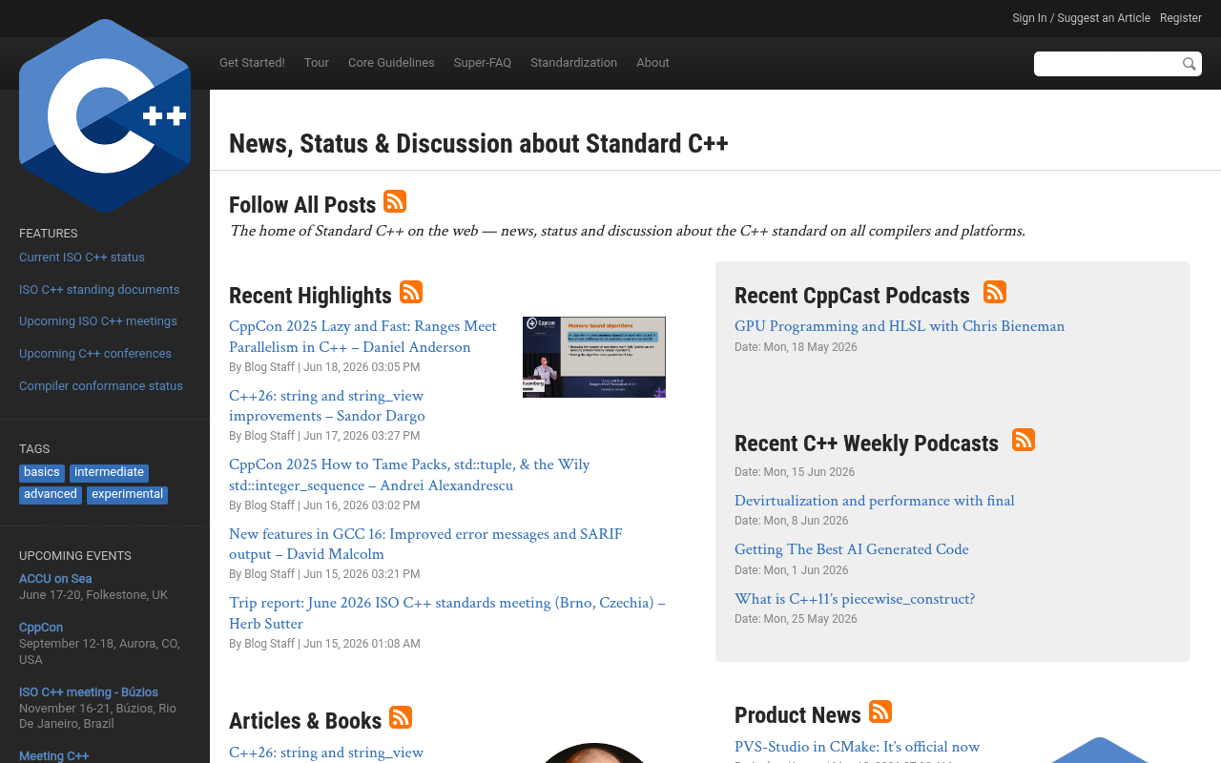The image size is (1221, 763).
Task: Open the Meeting C++ event link
Action: (54, 756)
